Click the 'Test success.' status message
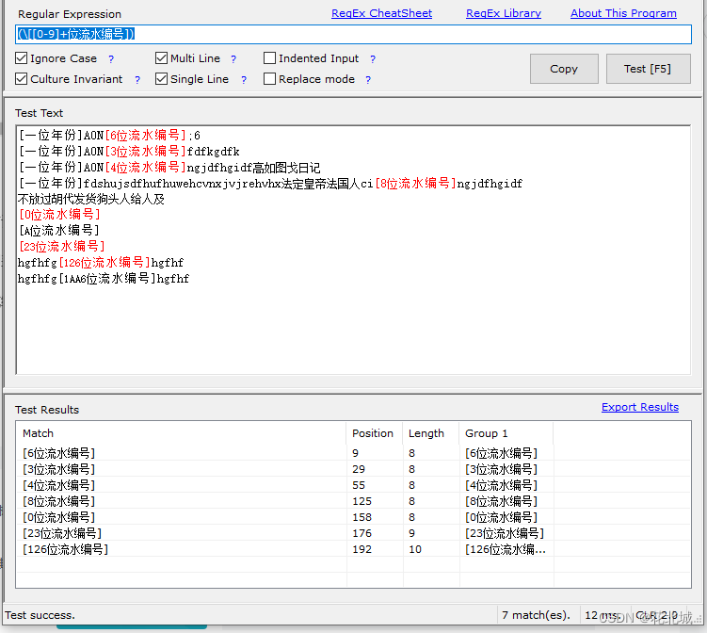 pyautogui.click(x=40, y=615)
